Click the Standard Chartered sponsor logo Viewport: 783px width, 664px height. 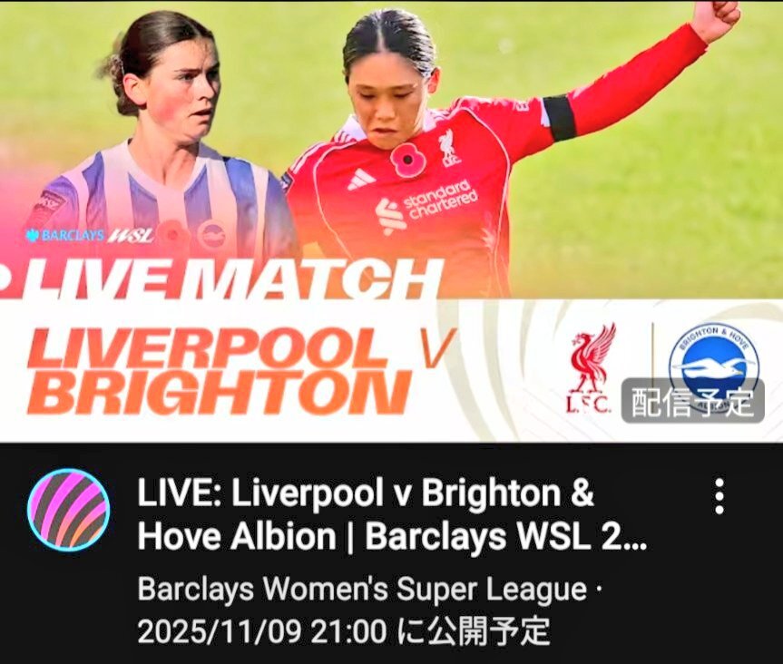point(426,206)
